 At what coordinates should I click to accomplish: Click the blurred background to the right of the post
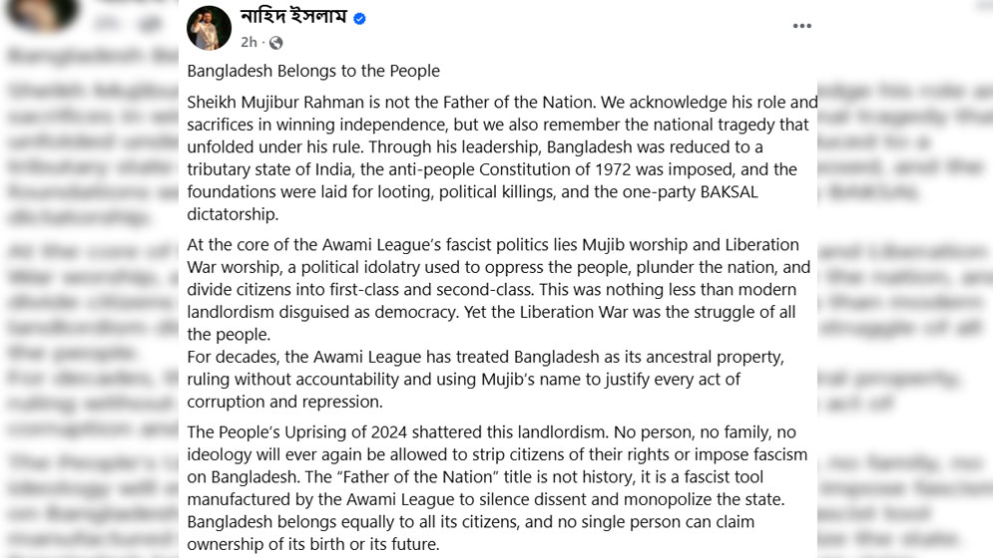pos(904,285)
